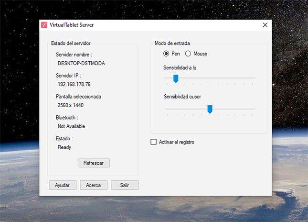This screenshot has width=308, height=222.
Task: Exit using the Salir button
Action: click(x=125, y=185)
